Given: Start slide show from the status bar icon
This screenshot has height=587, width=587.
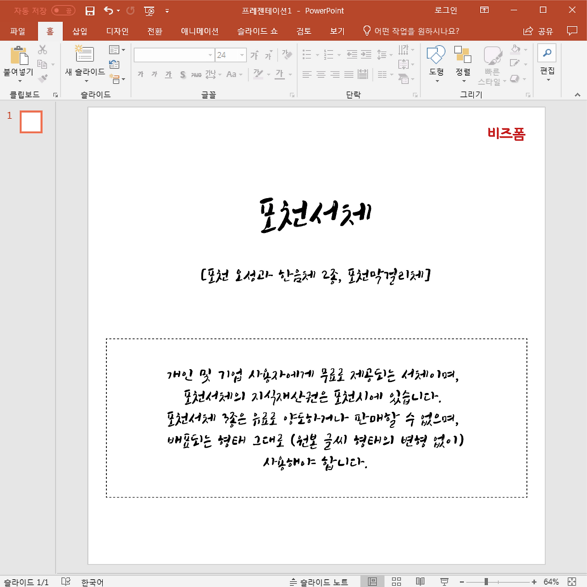Looking at the screenshot, I should pos(443,581).
